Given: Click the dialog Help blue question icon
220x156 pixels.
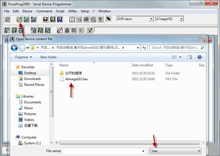Looking at the screenshot, I should (199, 57).
